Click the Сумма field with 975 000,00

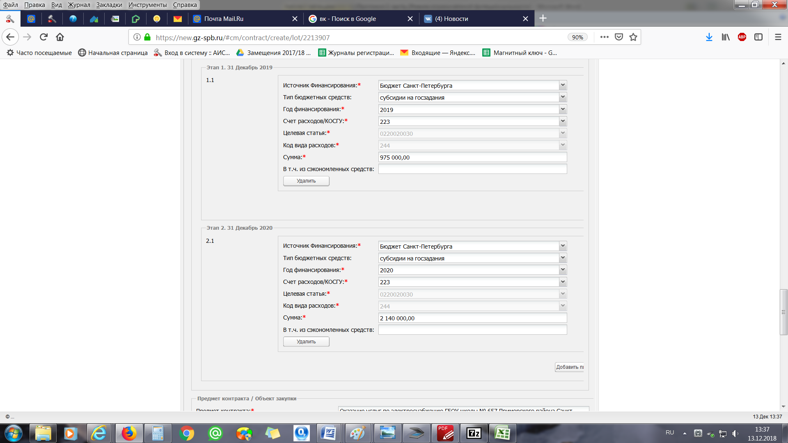coord(472,158)
